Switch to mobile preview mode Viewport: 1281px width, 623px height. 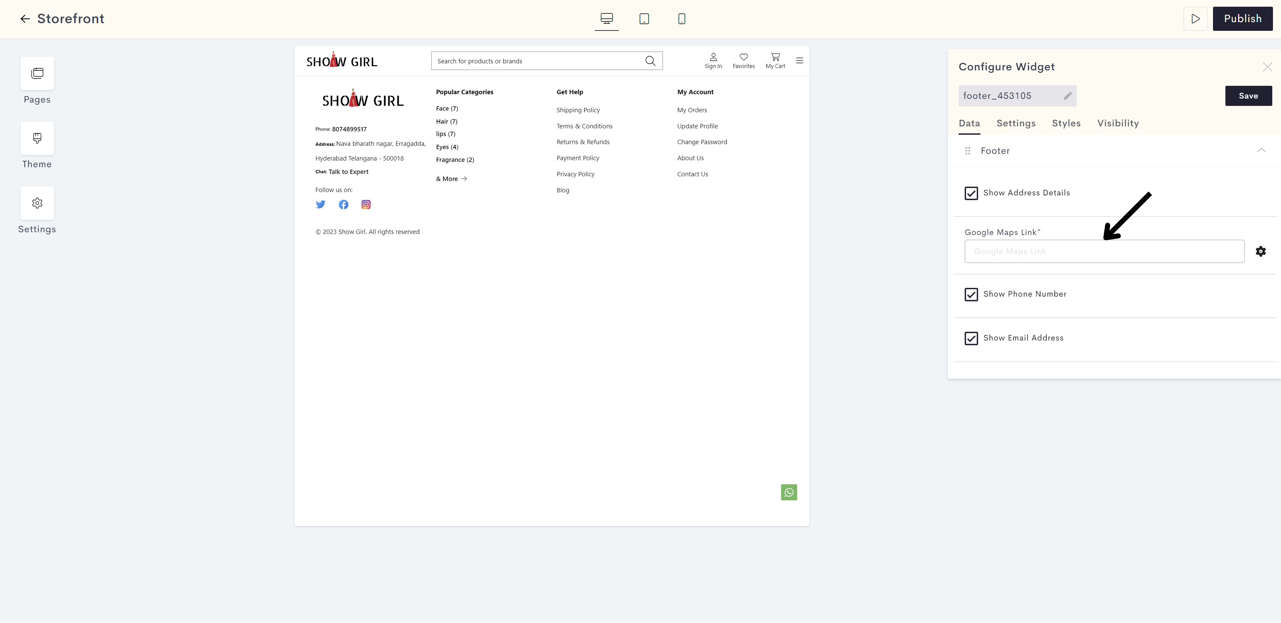(x=682, y=19)
